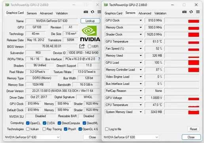Toggle the DirectCompute checkbox
The height and width of the screenshot is (143, 204).
59,123
